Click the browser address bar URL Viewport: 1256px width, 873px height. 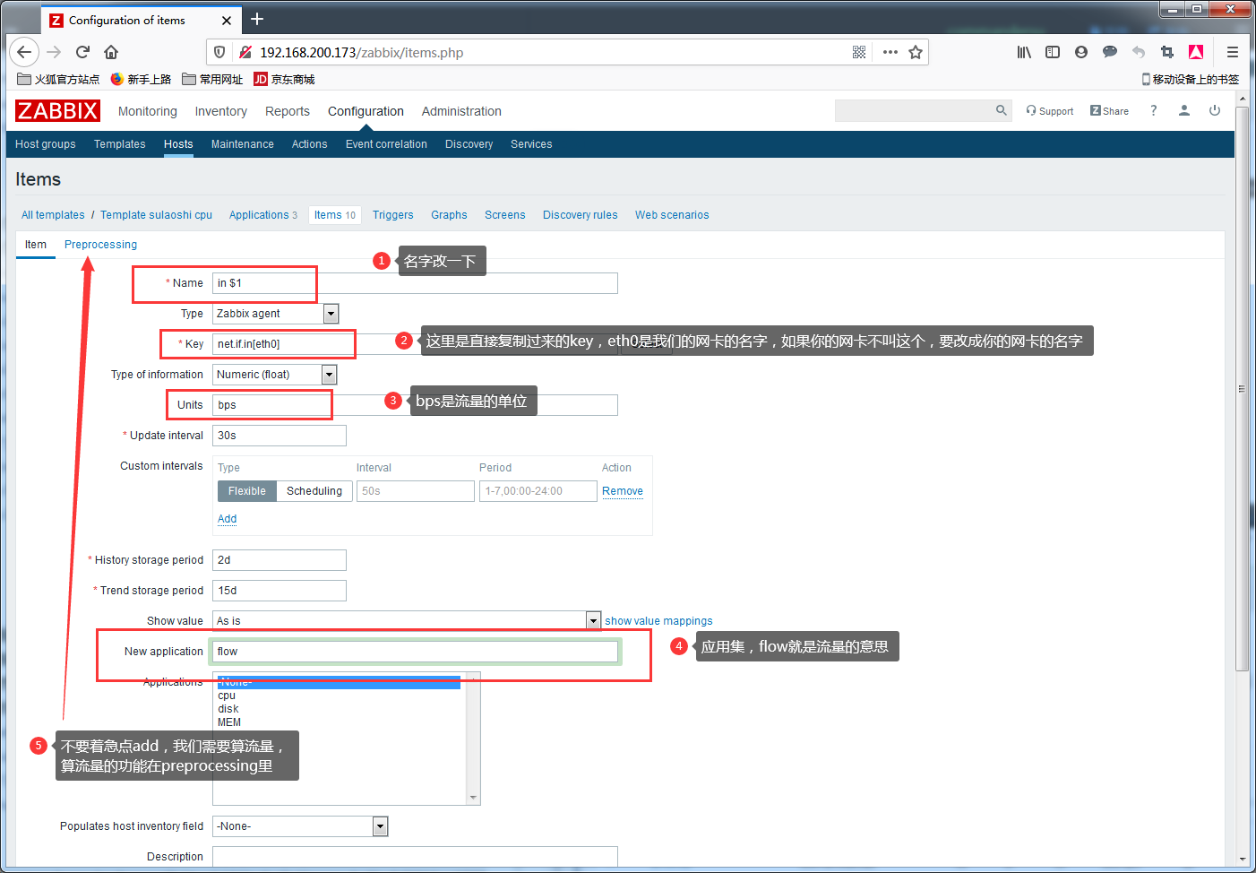tap(362, 52)
